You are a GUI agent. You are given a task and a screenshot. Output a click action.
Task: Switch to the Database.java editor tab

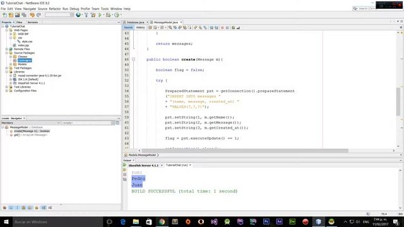[135, 23]
